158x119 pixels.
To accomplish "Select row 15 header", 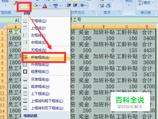I will (x=3, y=116).
